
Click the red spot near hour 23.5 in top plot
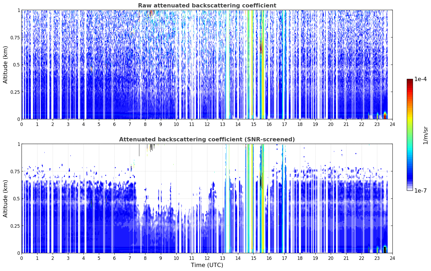[385, 116]
